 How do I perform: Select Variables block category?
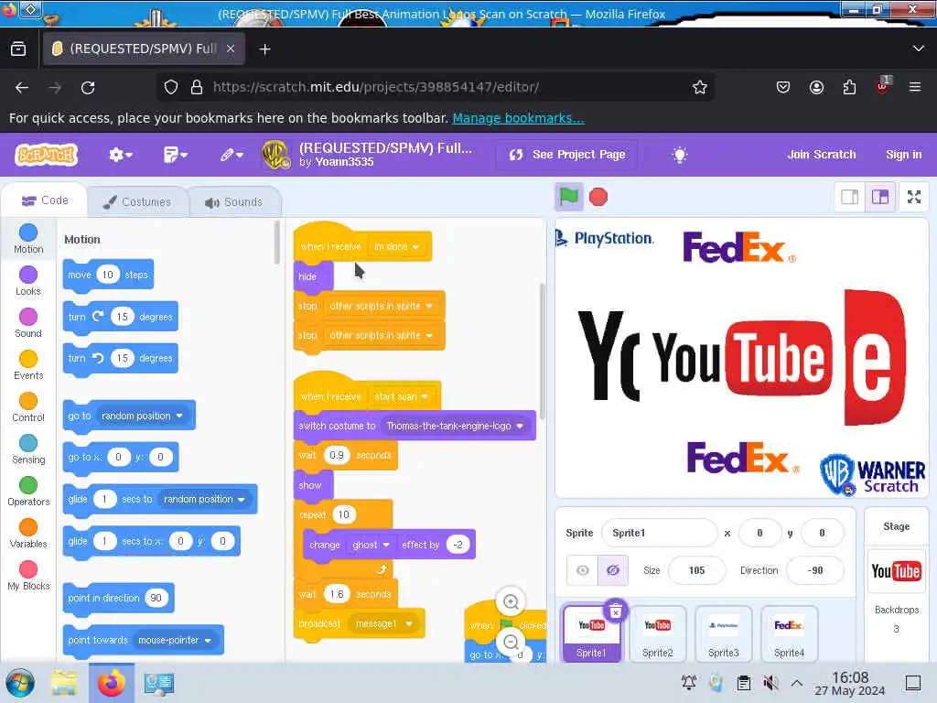point(28,534)
